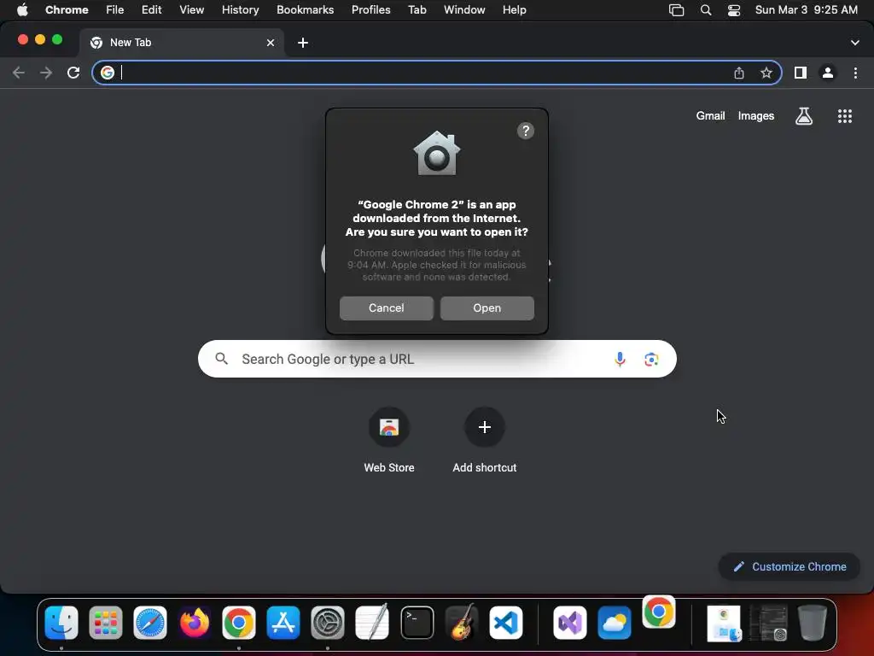
Task: Open Search Labs flask icon
Action: coord(804,116)
